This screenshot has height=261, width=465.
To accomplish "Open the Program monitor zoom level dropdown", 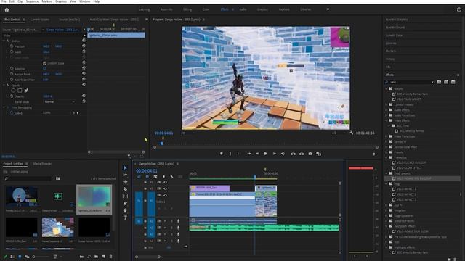I will [187, 133].
